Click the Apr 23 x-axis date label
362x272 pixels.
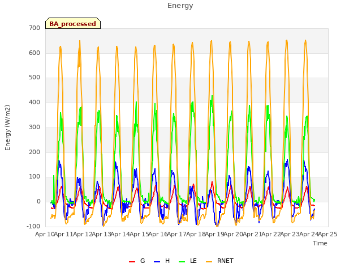[290, 234]
